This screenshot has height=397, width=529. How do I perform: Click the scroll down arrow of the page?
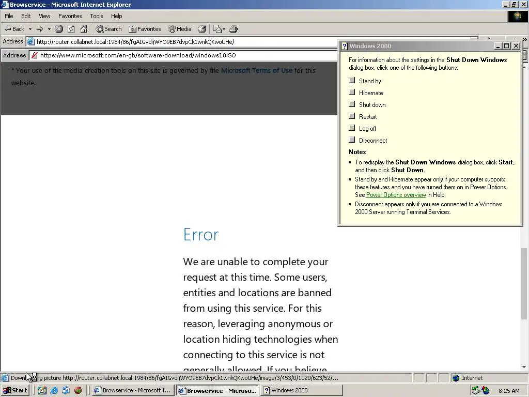click(524, 367)
